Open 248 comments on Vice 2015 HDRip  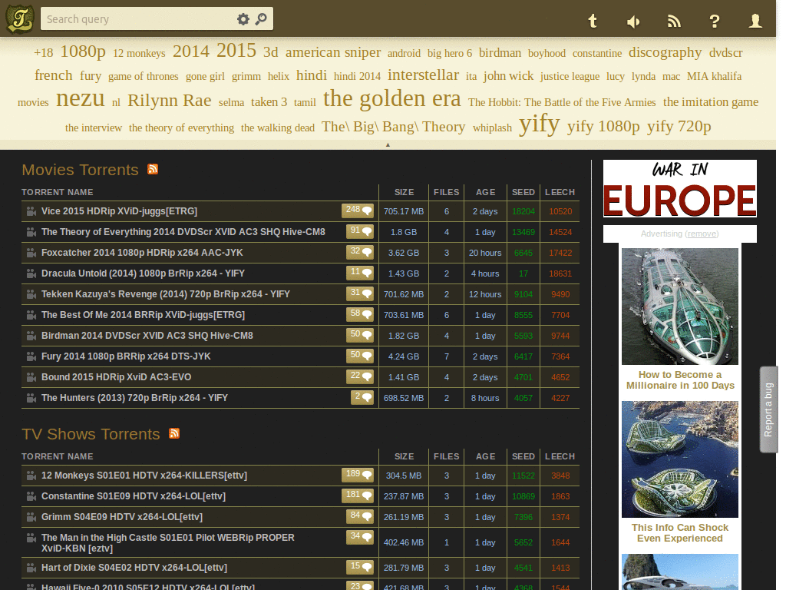[358, 210]
